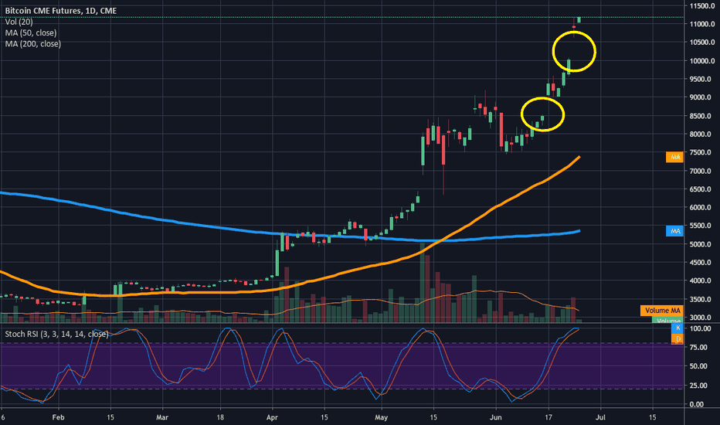Select the Vol (20) indicator legend
This screenshot has width=720, height=425.
point(19,22)
